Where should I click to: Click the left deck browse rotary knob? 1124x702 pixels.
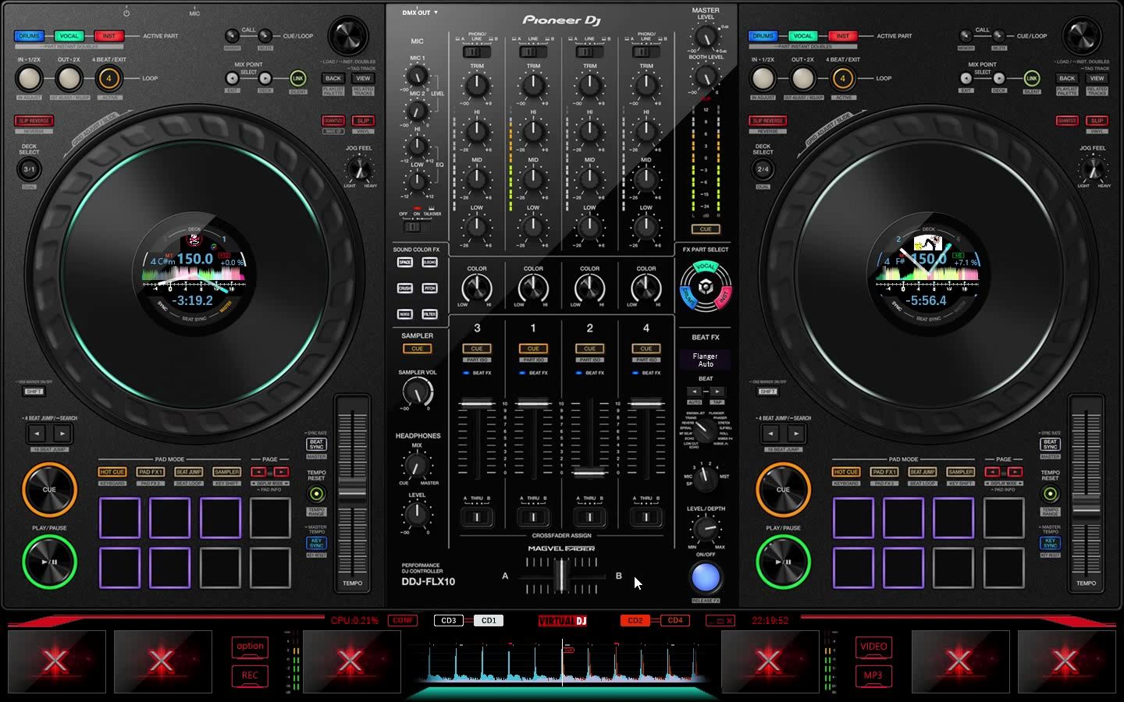(x=348, y=36)
